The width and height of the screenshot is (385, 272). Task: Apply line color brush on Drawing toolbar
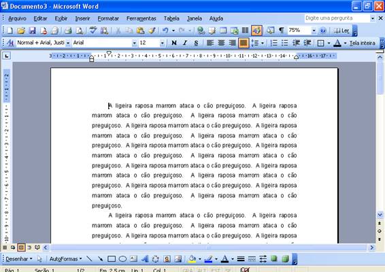(208, 259)
